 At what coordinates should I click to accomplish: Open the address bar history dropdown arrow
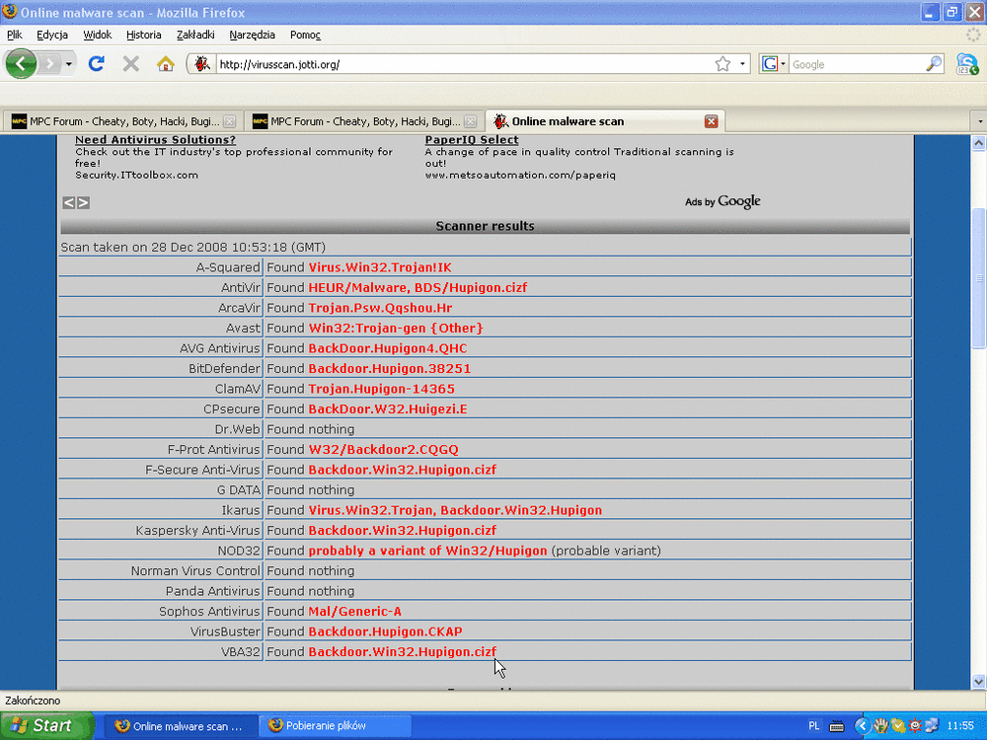[x=742, y=64]
